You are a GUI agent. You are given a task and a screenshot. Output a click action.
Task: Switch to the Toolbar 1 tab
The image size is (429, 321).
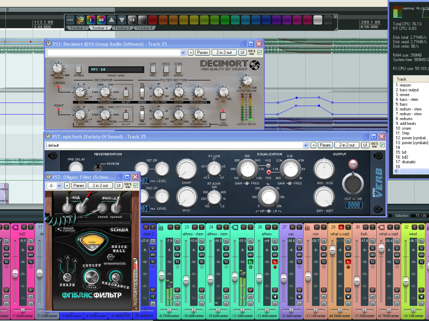[78, 28]
